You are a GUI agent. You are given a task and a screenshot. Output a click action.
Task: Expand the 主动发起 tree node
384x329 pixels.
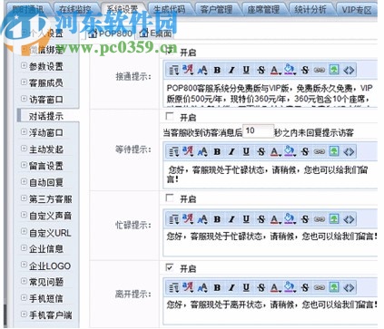pos(24,149)
